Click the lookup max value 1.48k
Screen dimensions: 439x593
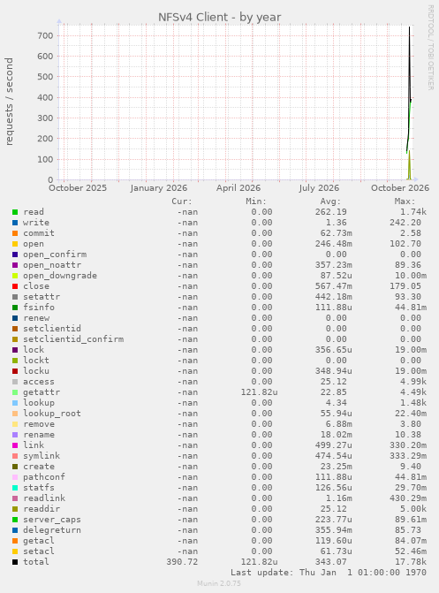pos(413,403)
